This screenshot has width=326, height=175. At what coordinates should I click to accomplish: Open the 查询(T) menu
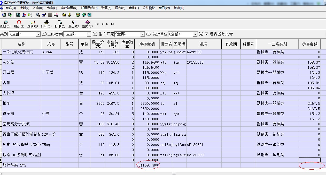[x=134, y=8]
